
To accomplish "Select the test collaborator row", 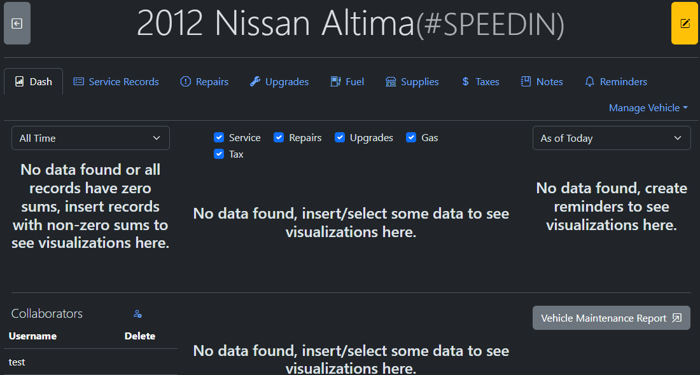I will tap(17, 362).
